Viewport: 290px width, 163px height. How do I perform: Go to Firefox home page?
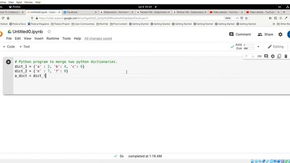[x=8, y=18]
